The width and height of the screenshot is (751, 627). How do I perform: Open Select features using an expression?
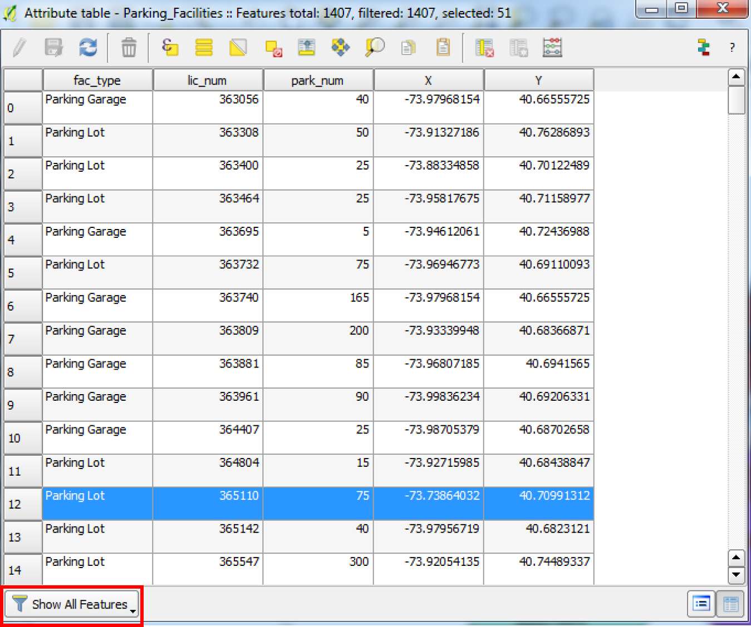tap(170, 48)
